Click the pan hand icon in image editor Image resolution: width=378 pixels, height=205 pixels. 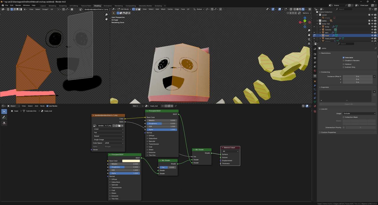(x=107, y=19)
